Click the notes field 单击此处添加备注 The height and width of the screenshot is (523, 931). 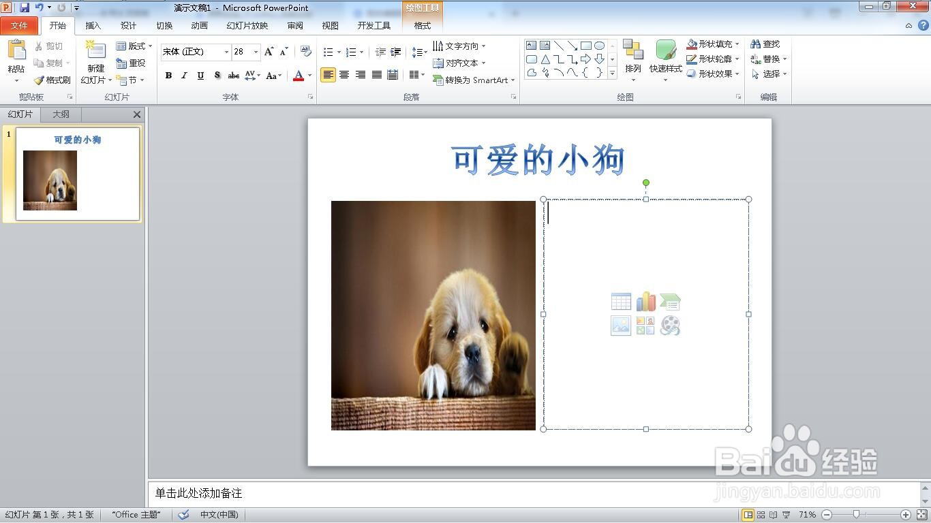pos(534,494)
